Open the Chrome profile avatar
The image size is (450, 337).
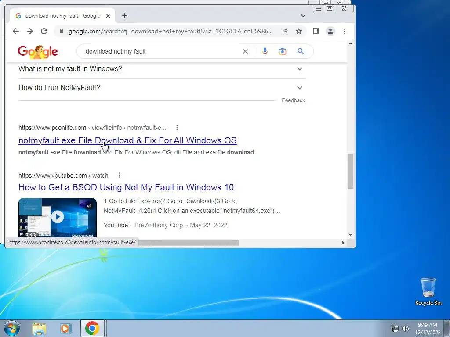(x=330, y=31)
